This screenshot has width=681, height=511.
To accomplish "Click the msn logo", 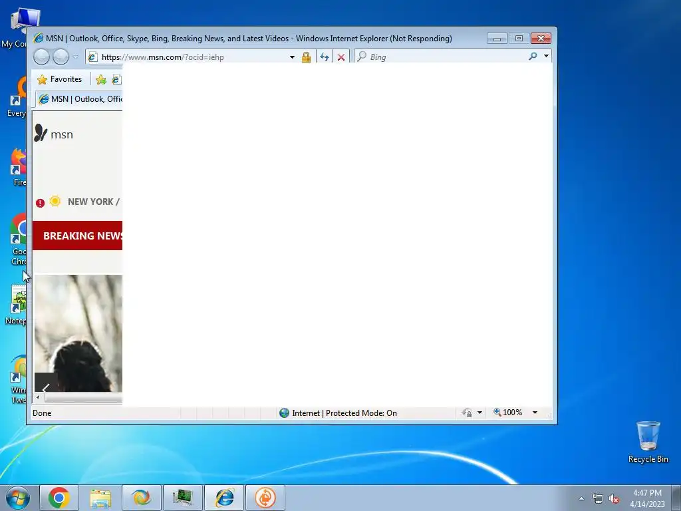I will pos(53,133).
